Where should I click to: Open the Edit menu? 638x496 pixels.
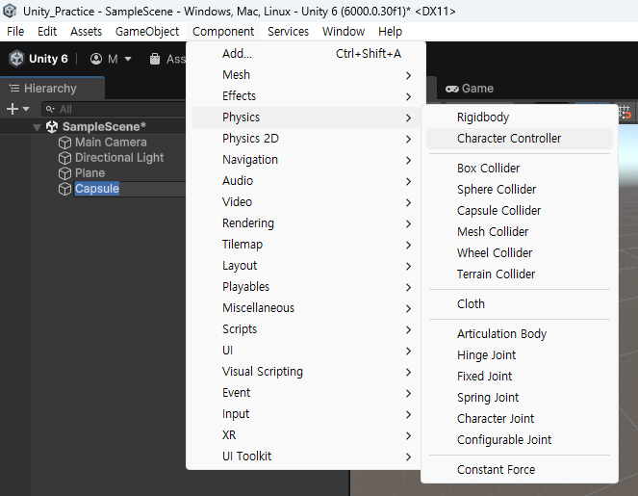point(47,32)
